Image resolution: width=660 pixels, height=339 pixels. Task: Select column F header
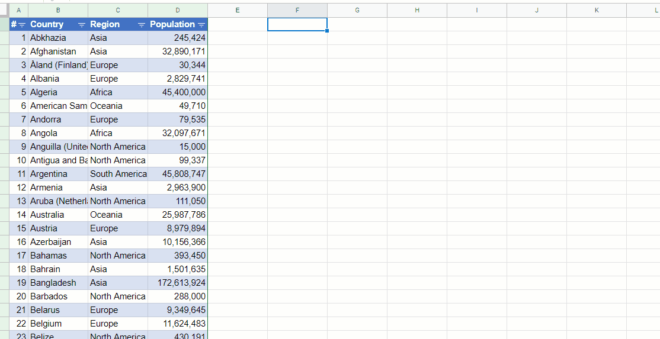297,10
